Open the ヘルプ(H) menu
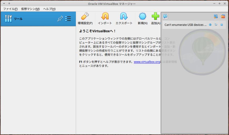This screenshot has width=229, height=135. tap(49, 9)
